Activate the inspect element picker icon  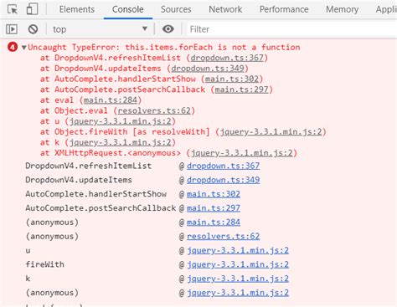pyautogui.click(x=13, y=9)
